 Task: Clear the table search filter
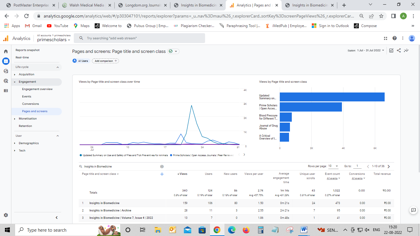[162, 167]
